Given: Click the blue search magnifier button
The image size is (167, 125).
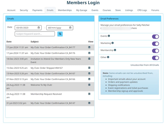Looking at the screenshot, I should coord(60,34).
